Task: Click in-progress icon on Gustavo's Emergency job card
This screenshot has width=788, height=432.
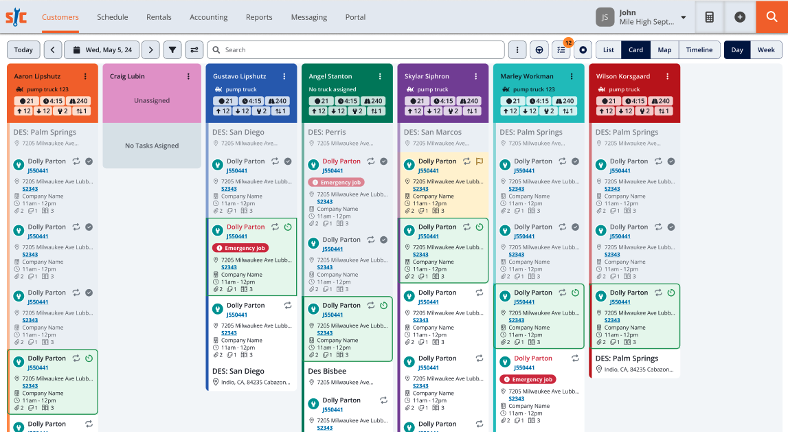Action: tap(288, 227)
